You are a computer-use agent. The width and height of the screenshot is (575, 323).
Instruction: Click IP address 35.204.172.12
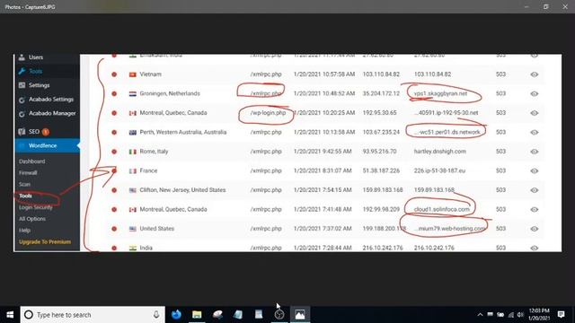pyautogui.click(x=381, y=93)
